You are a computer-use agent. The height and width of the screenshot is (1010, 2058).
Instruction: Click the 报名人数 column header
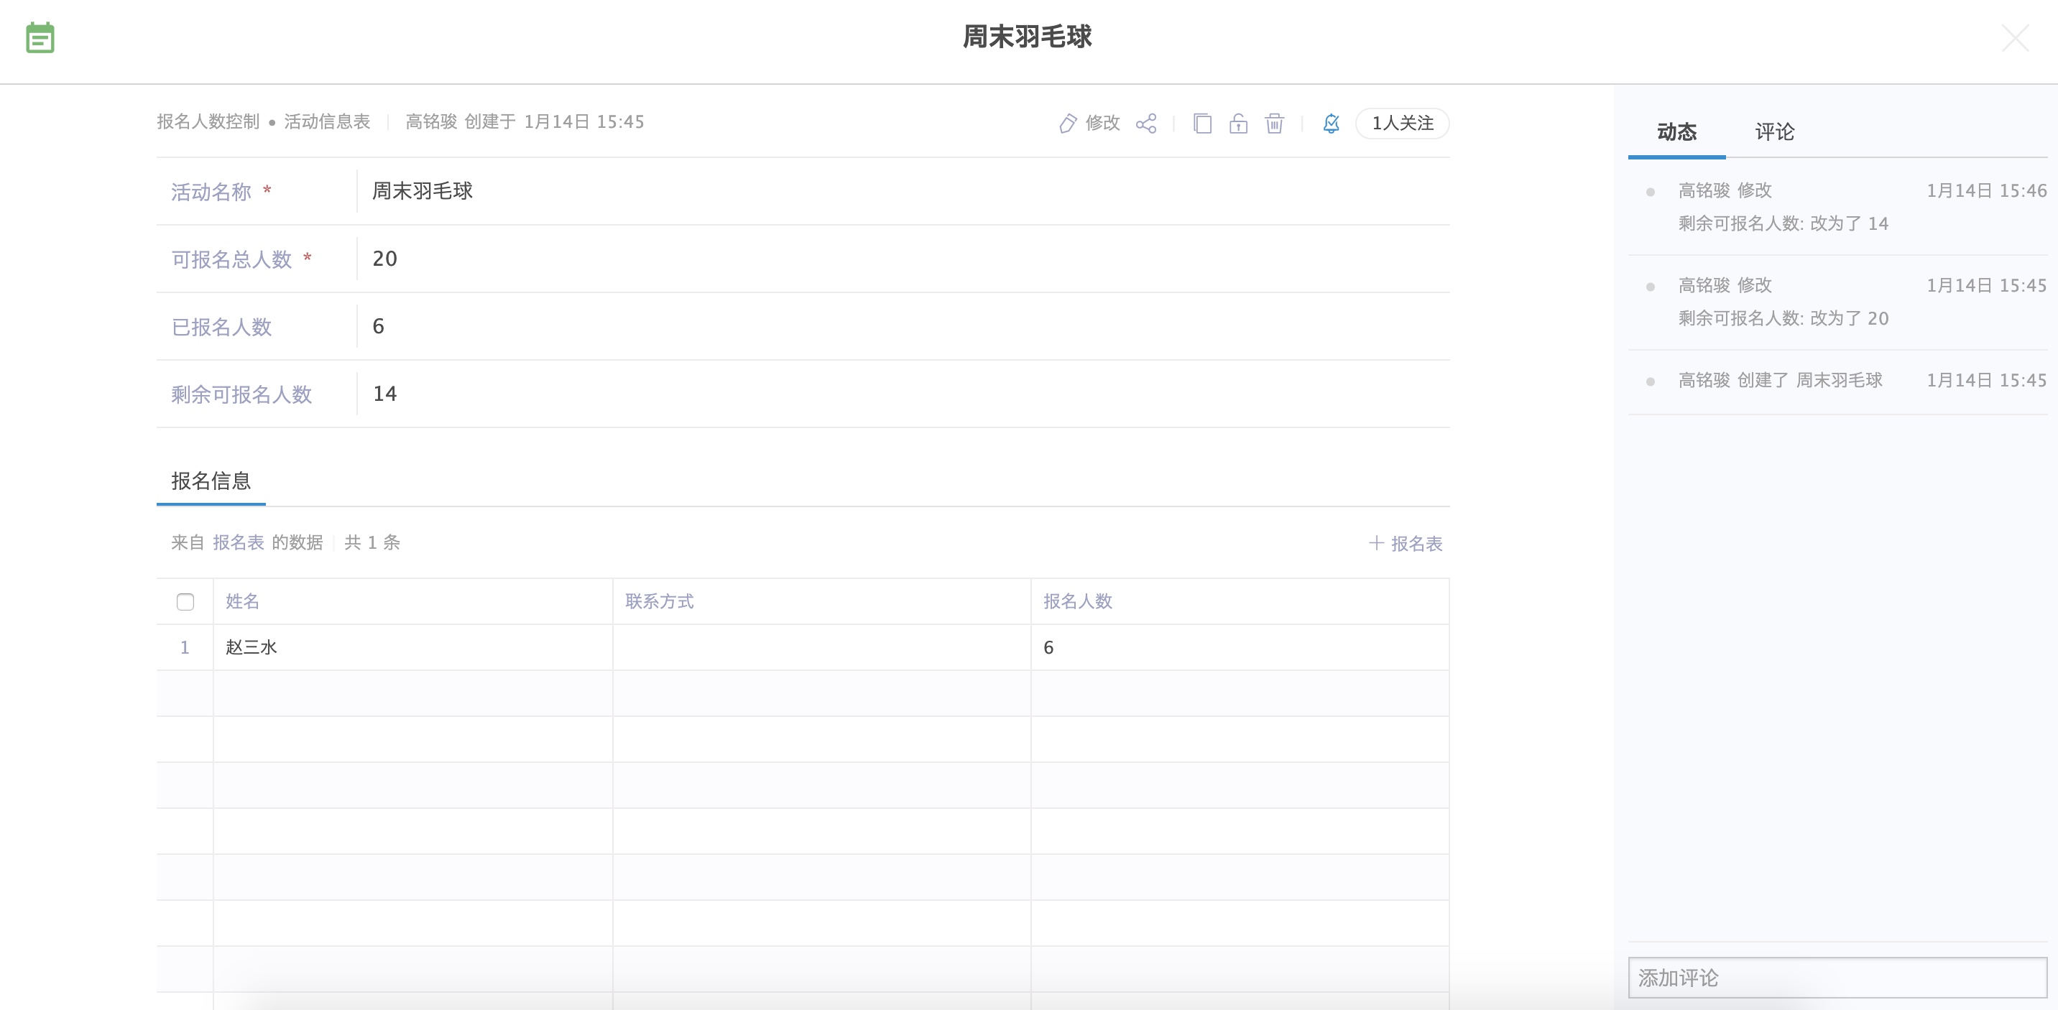pyautogui.click(x=1078, y=601)
